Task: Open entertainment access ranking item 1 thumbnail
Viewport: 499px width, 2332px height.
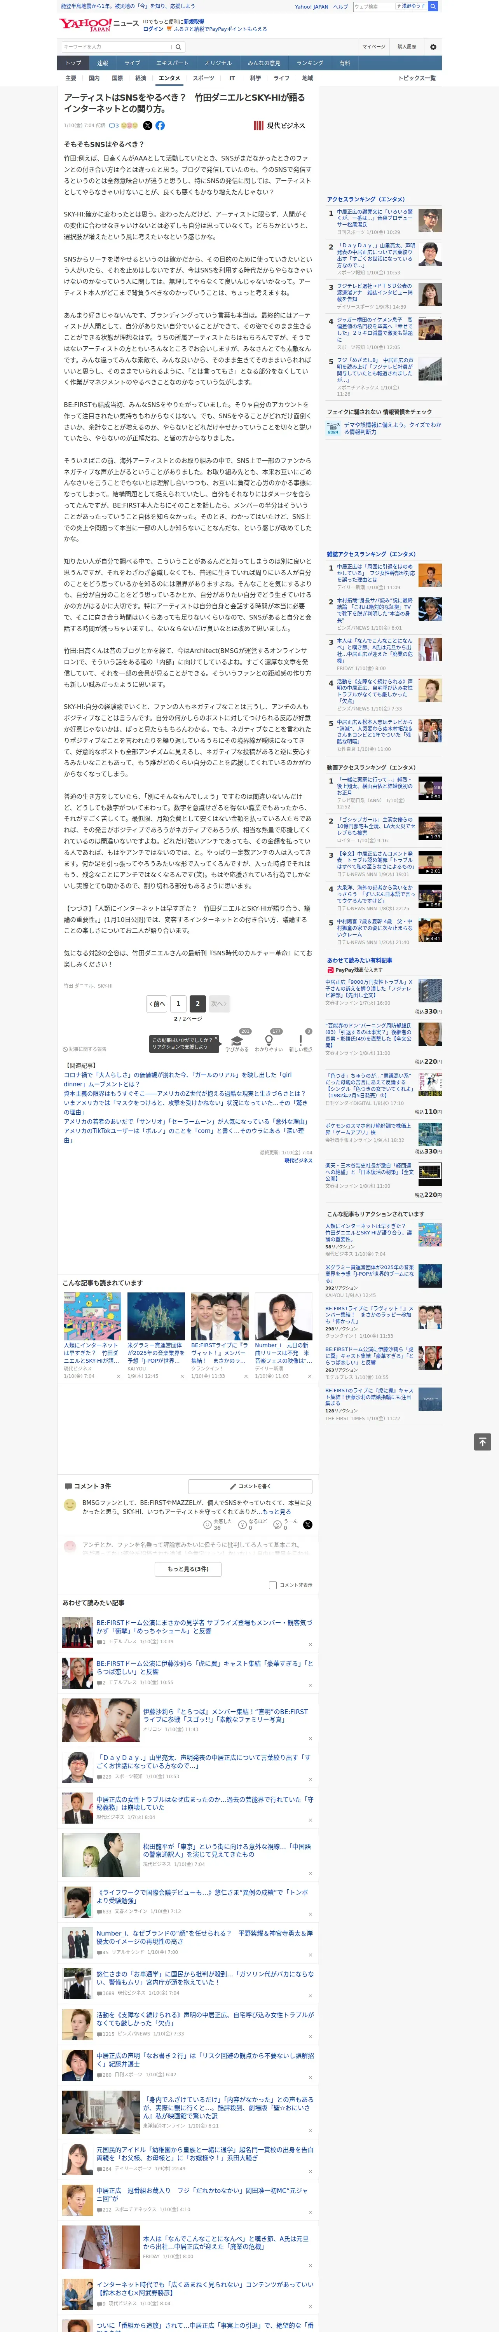Action: click(x=430, y=220)
